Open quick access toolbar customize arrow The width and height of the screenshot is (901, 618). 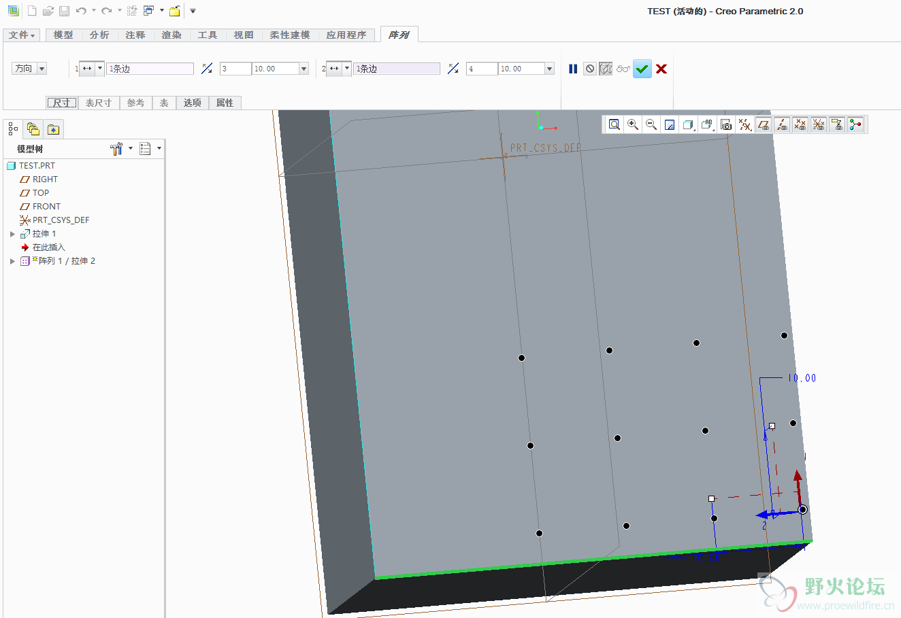click(193, 11)
